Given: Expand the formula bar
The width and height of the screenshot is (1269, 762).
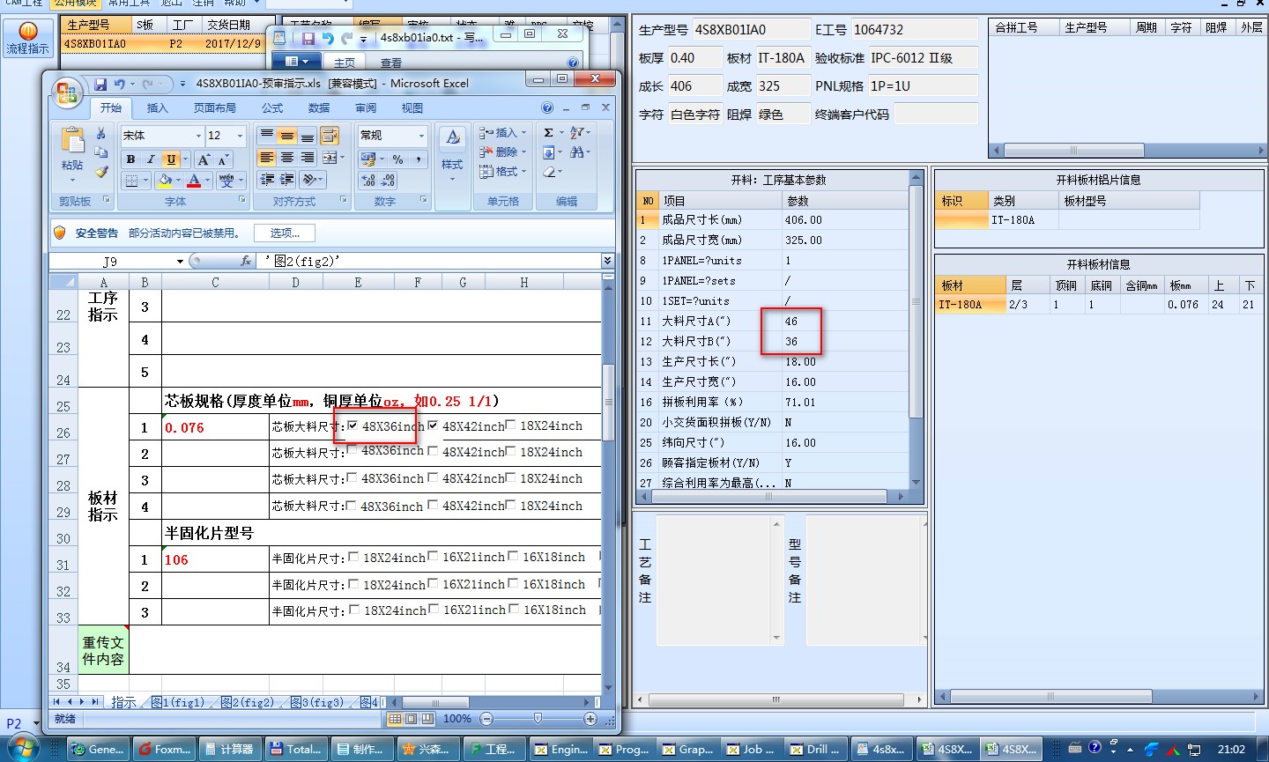Looking at the screenshot, I should (607, 261).
